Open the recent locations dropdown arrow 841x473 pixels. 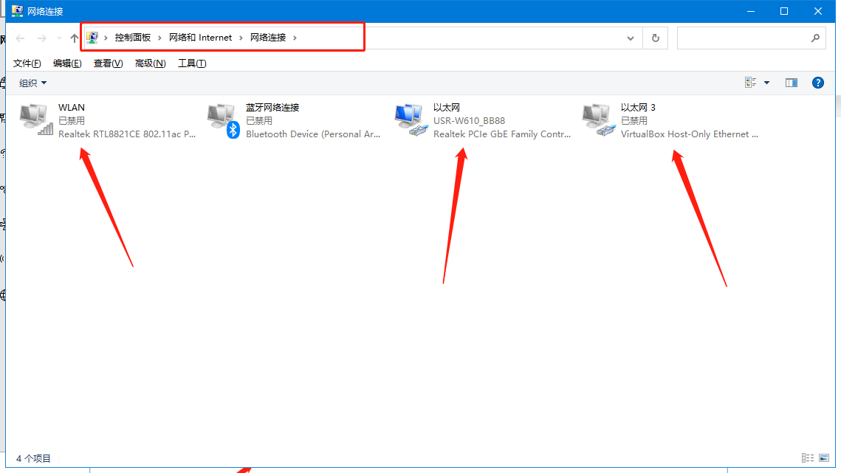59,38
